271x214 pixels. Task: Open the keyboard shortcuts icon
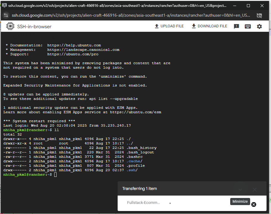[x=247, y=26]
